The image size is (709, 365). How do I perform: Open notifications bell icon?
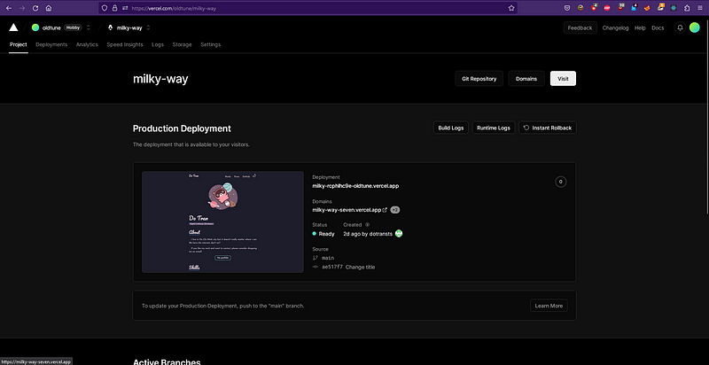point(680,27)
